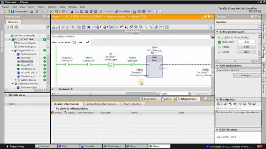266x149 pixels.
Task: Open Alarm display tab
Action: [132, 104]
